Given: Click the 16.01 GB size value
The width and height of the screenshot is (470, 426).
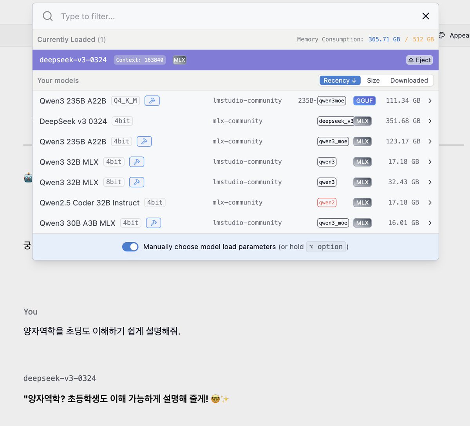Looking at the screenshot, I should tap(403, 223).
